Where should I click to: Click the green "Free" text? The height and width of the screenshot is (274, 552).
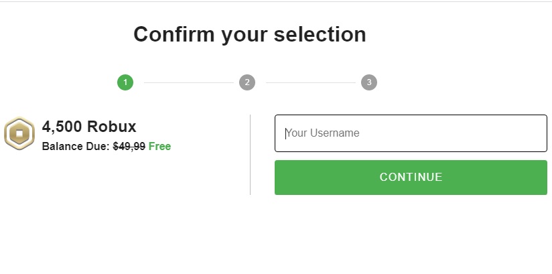[x=159, y=146]
